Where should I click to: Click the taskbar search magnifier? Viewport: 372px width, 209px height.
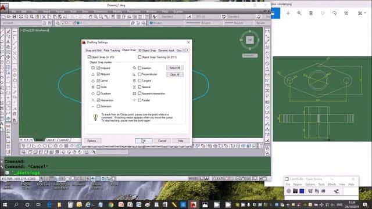click(16, 204)
